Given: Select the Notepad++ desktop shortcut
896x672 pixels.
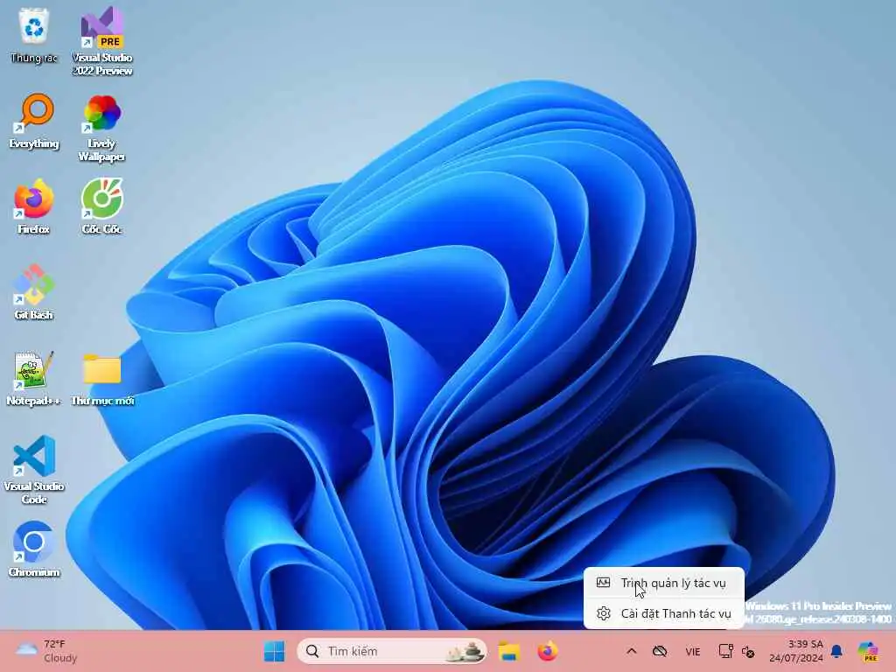Looking at the screenshot, I should click(34, 378).
